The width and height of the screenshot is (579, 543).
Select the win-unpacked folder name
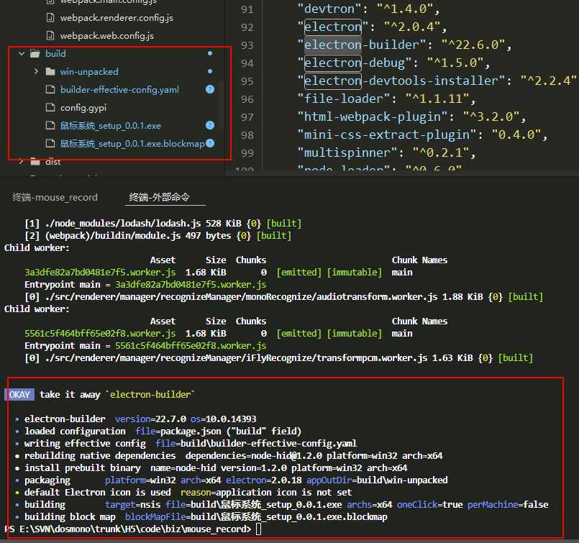pyautogui.click(x=89, y=72)
